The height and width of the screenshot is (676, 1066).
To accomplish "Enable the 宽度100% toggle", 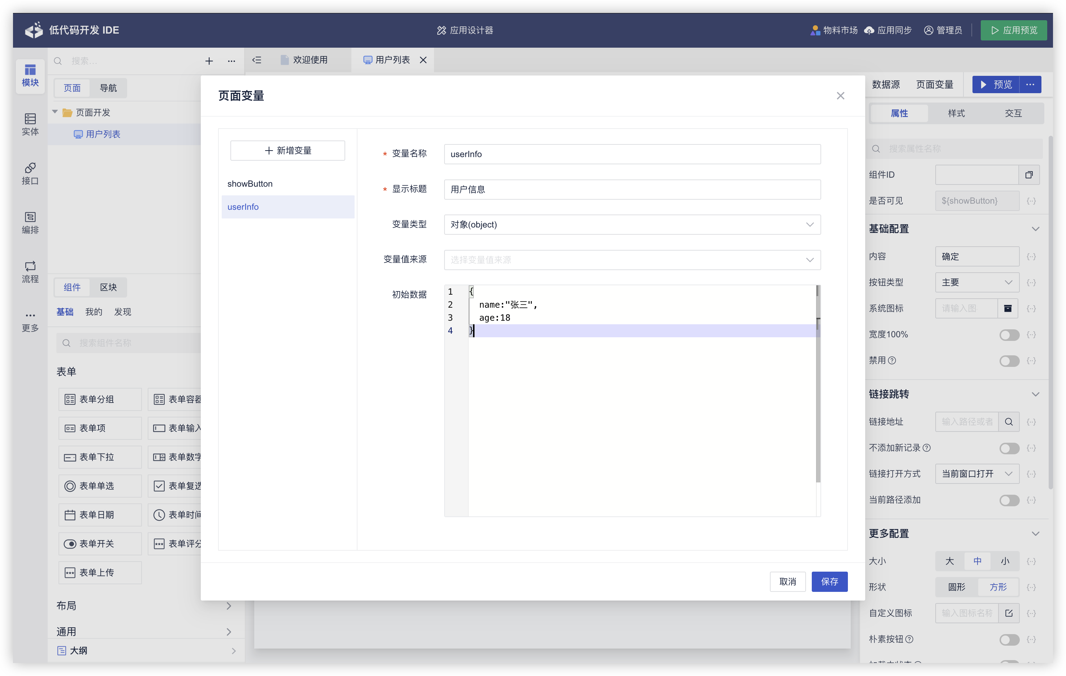I will click(1009, 335).
